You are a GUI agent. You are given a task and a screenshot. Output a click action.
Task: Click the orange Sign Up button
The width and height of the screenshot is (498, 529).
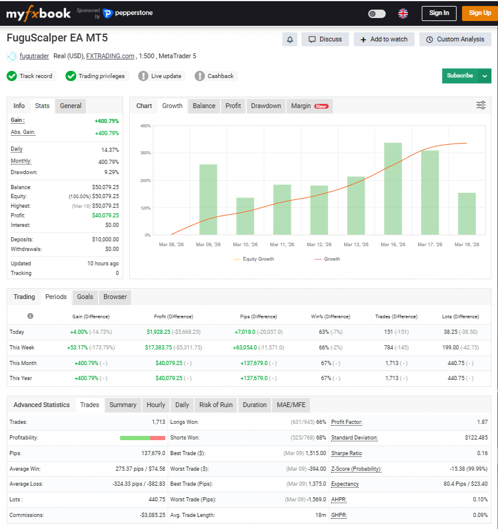pyautogui.click(x=480, y=13)
